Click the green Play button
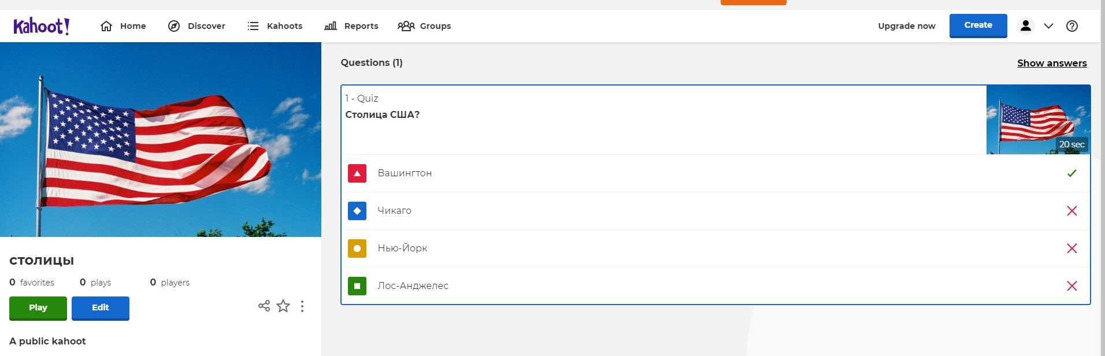Screen dimensions: 1105x356 pos(38,307)
